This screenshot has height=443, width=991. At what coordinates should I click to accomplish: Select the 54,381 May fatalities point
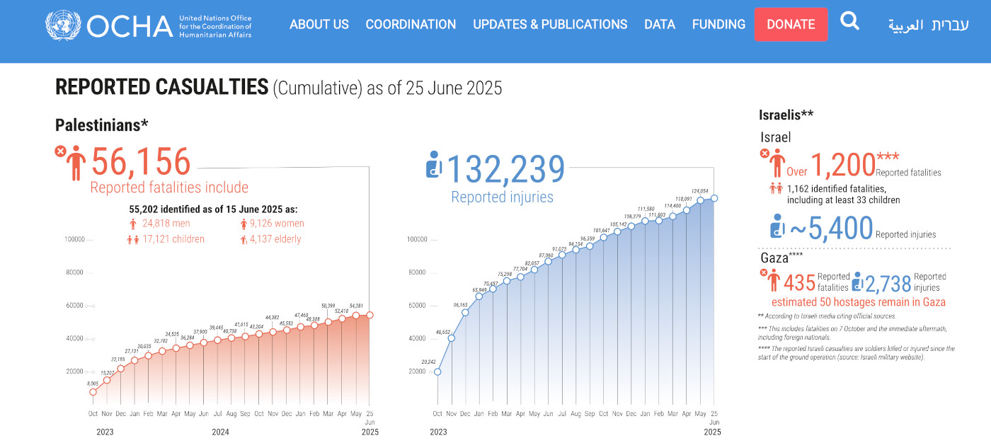(356, 316)
